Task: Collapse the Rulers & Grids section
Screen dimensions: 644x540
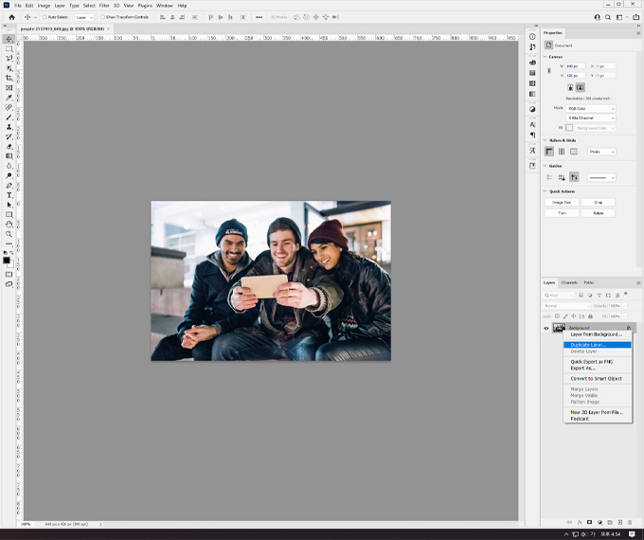Action: click(545, 140)
